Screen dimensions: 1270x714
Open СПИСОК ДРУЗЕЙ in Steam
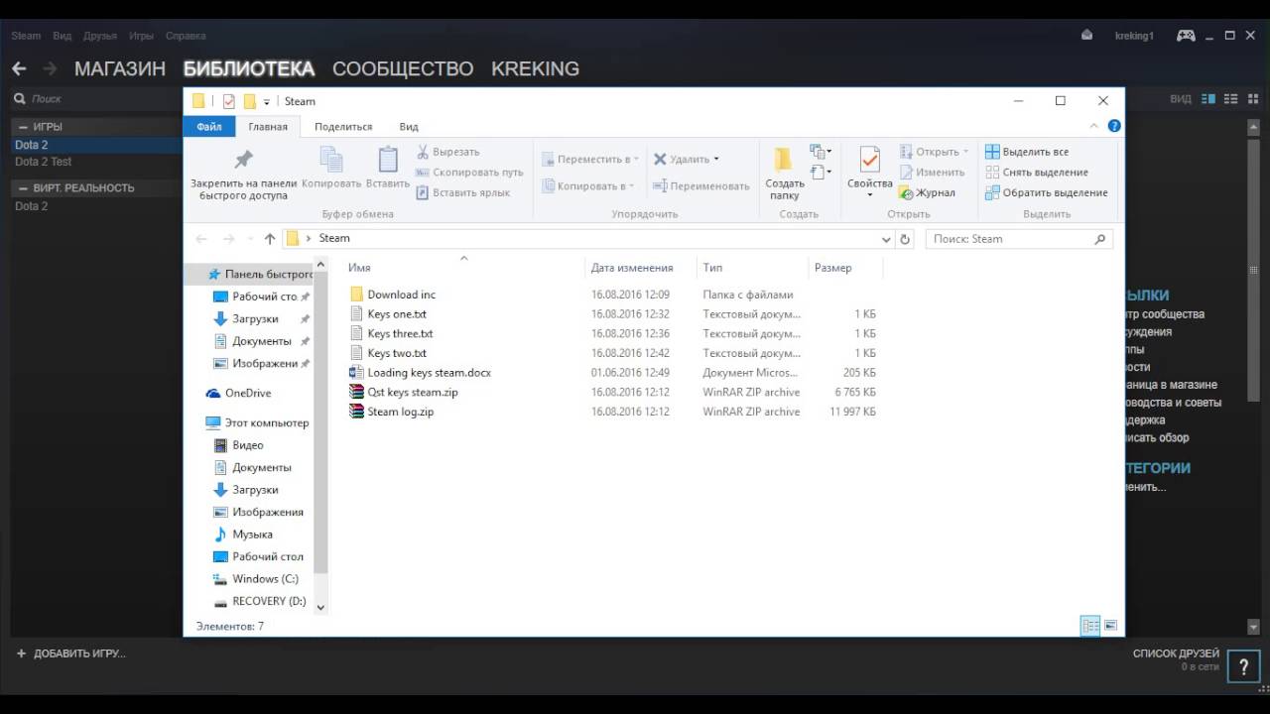pos(1176,654)
